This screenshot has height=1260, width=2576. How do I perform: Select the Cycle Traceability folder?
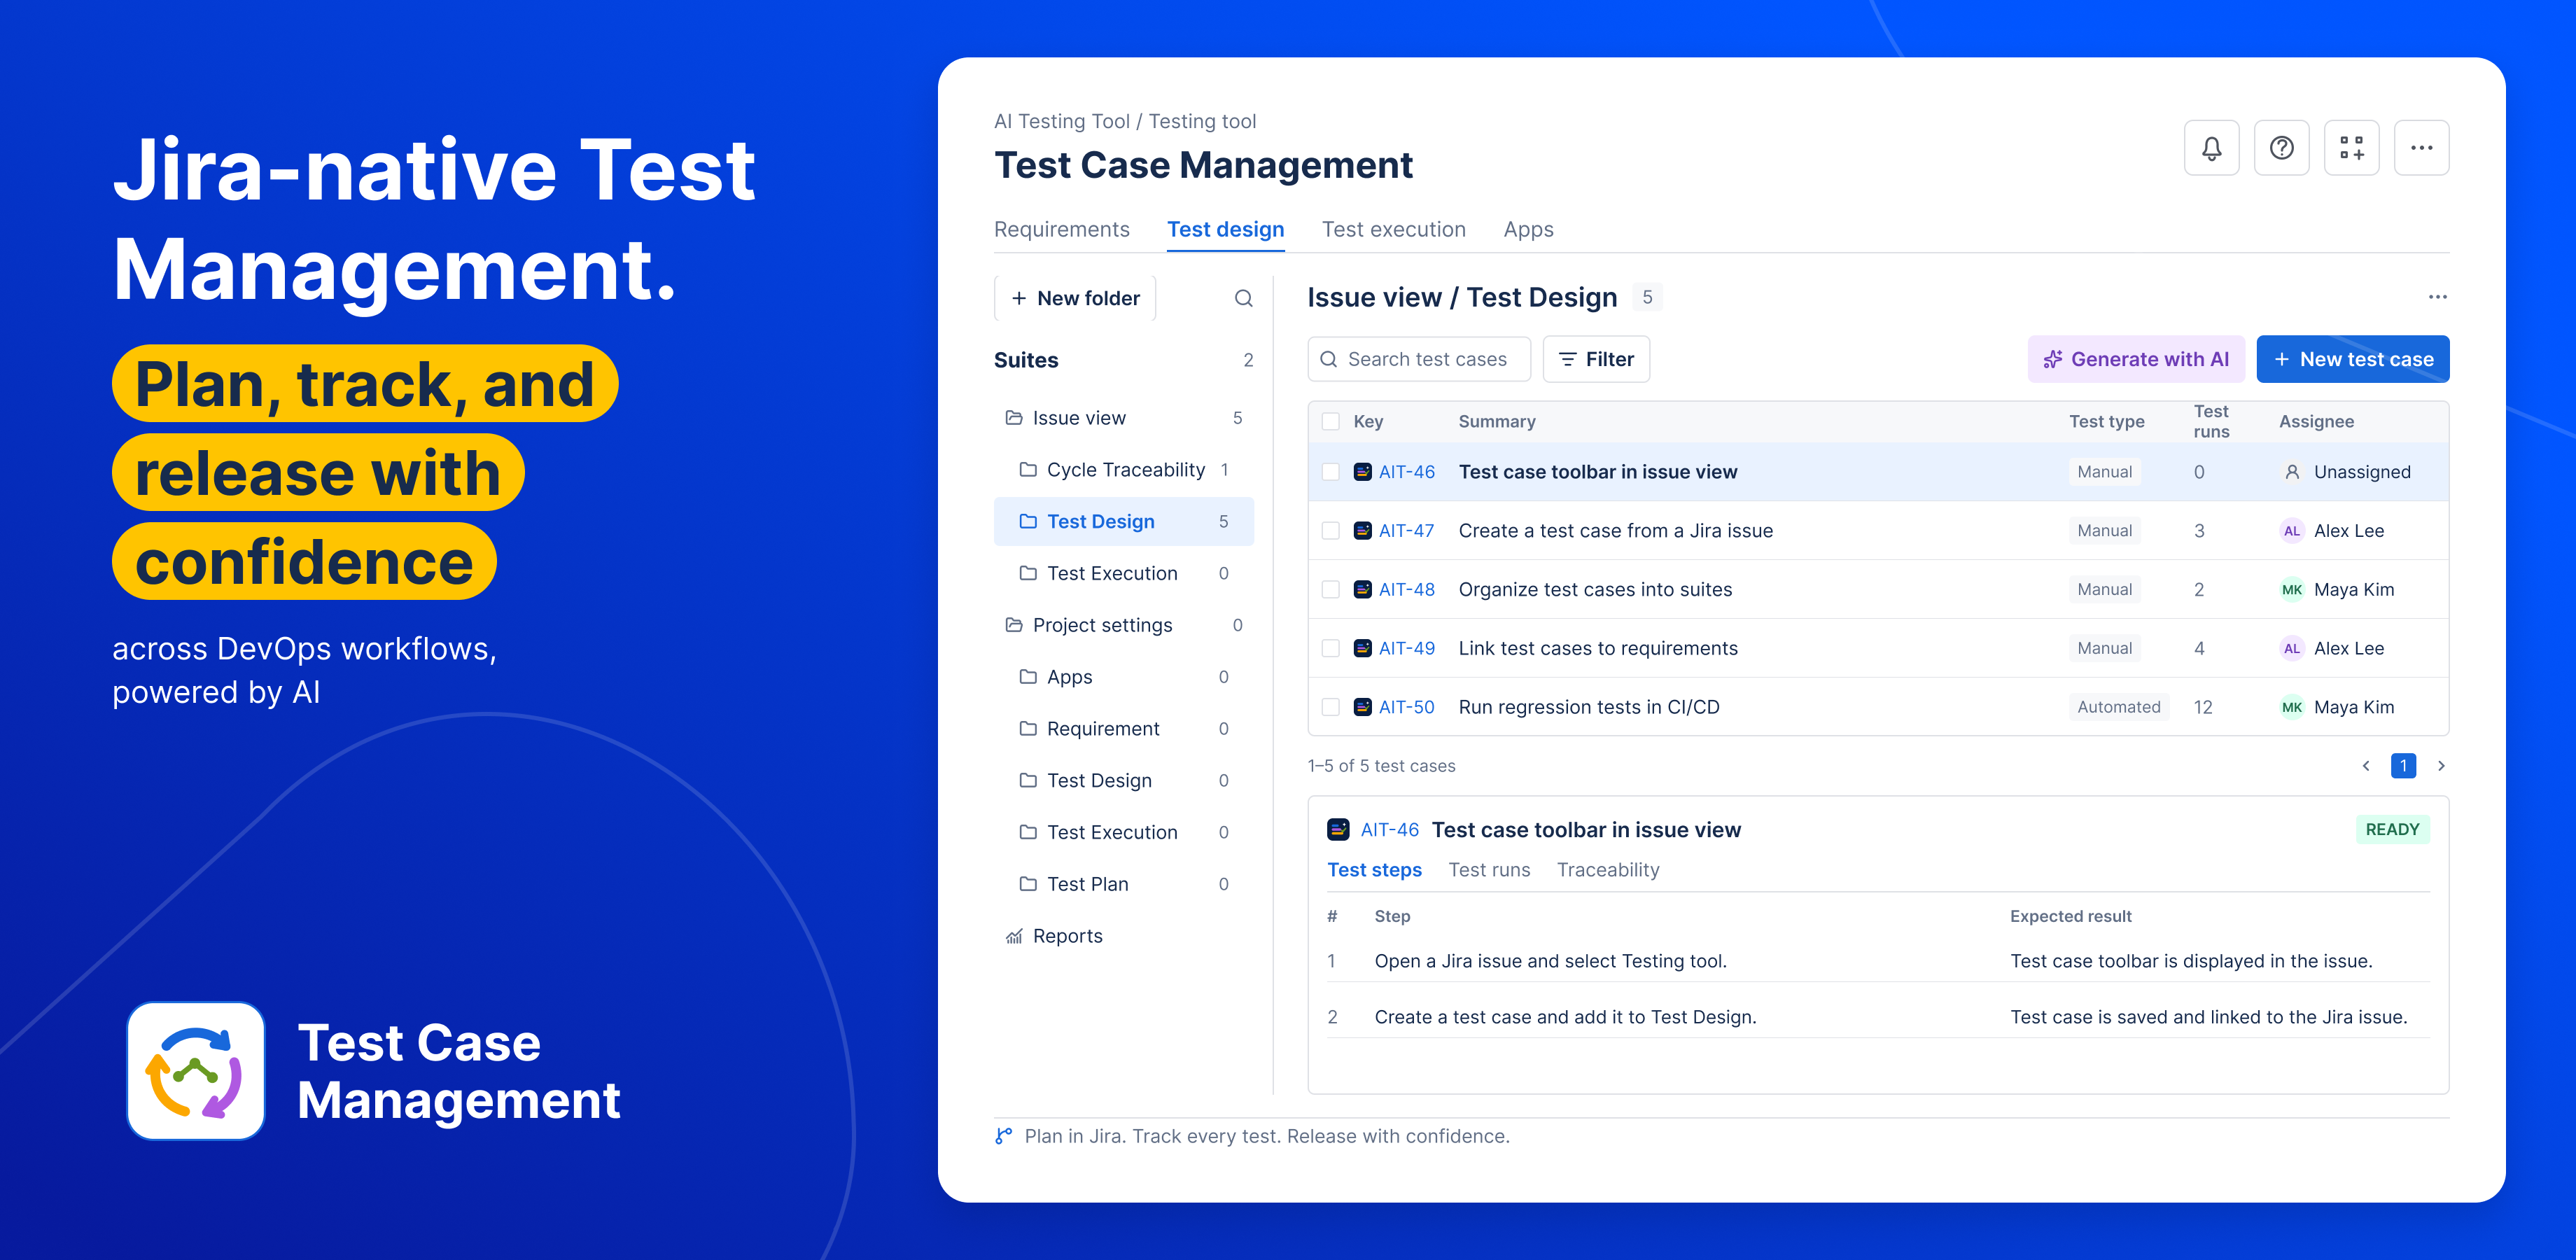click(1124, 470)
